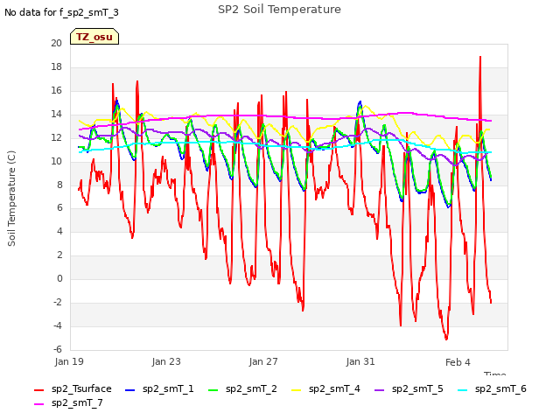The image size is (560, 420).
Task: Click the TZ_osu annotation label
Action: point(94,37)
